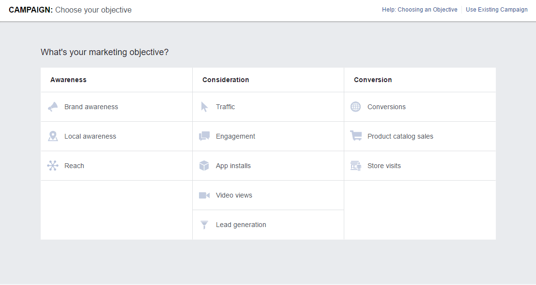Click the Product catalog sales cart icon
The height and width of the screenshot is (285, 536).
point(356,136)
